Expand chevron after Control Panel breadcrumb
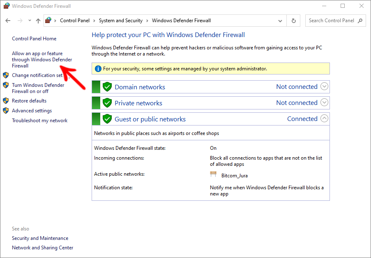 click(94, 21)
